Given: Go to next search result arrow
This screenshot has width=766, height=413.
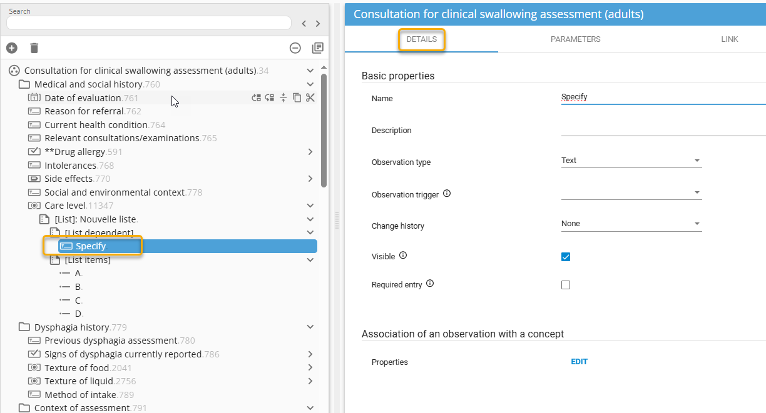Looking at the screenshot, I should [x=318, y=24].
